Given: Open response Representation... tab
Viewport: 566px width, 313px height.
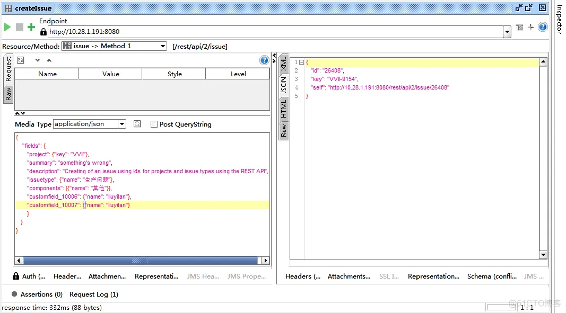Looking at the screenshot, I should (x=433, y=276).
